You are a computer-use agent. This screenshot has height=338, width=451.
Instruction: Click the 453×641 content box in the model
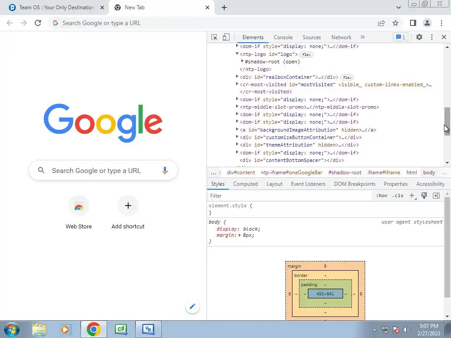(x=325, y=294)
